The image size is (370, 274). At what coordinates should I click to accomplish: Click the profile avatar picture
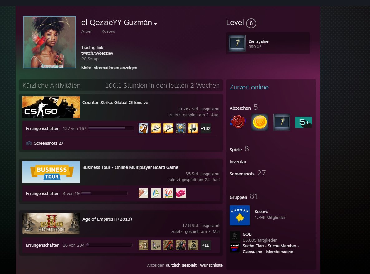click(x=50, y=42)
